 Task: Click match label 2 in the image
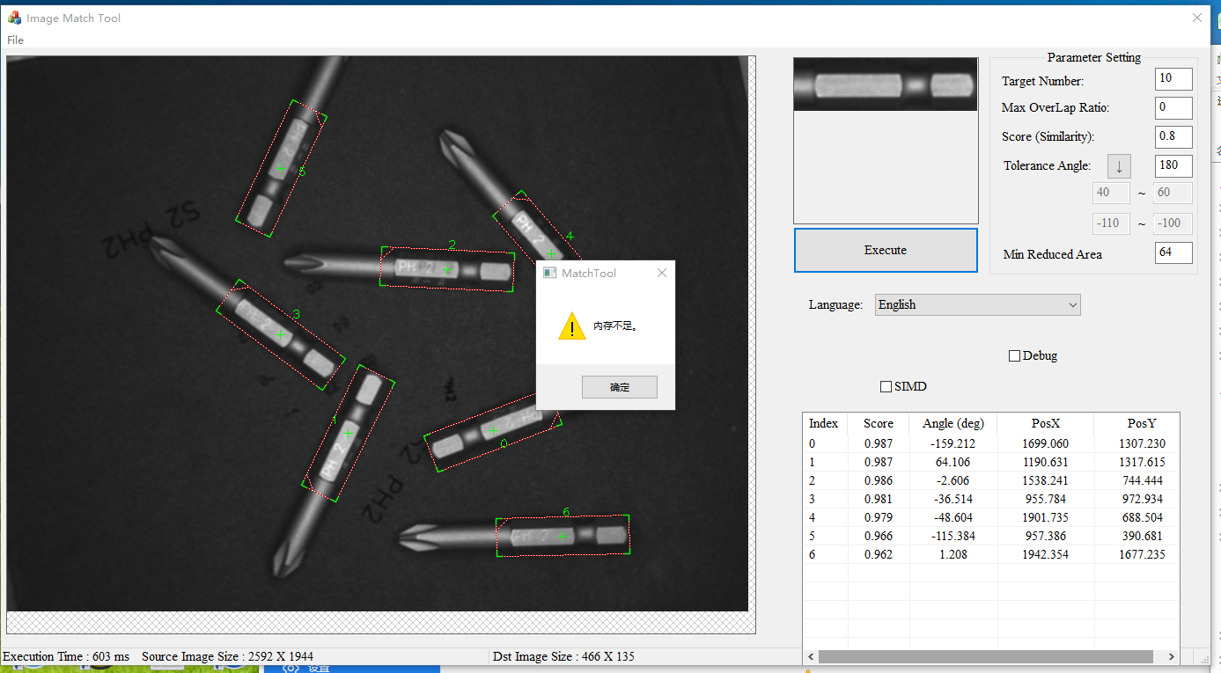452,245
